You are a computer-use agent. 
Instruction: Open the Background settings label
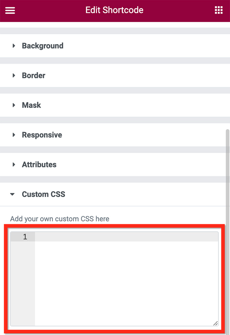point(43,46)
